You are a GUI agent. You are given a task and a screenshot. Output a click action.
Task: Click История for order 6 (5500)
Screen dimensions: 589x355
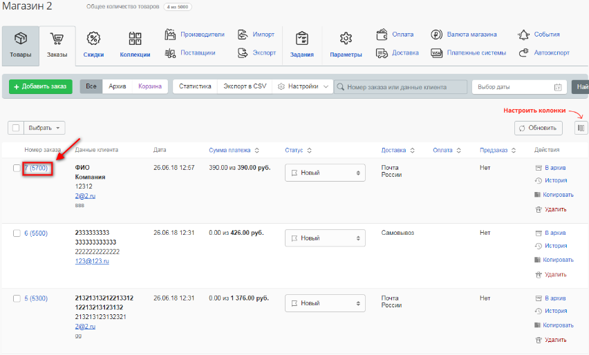click(x=555, y=246)
